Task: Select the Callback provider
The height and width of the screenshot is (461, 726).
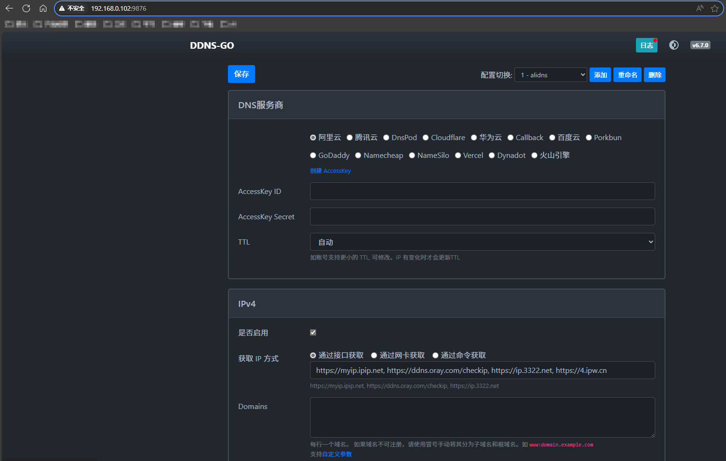Action: pyautogui.click(x=510, y=137)
